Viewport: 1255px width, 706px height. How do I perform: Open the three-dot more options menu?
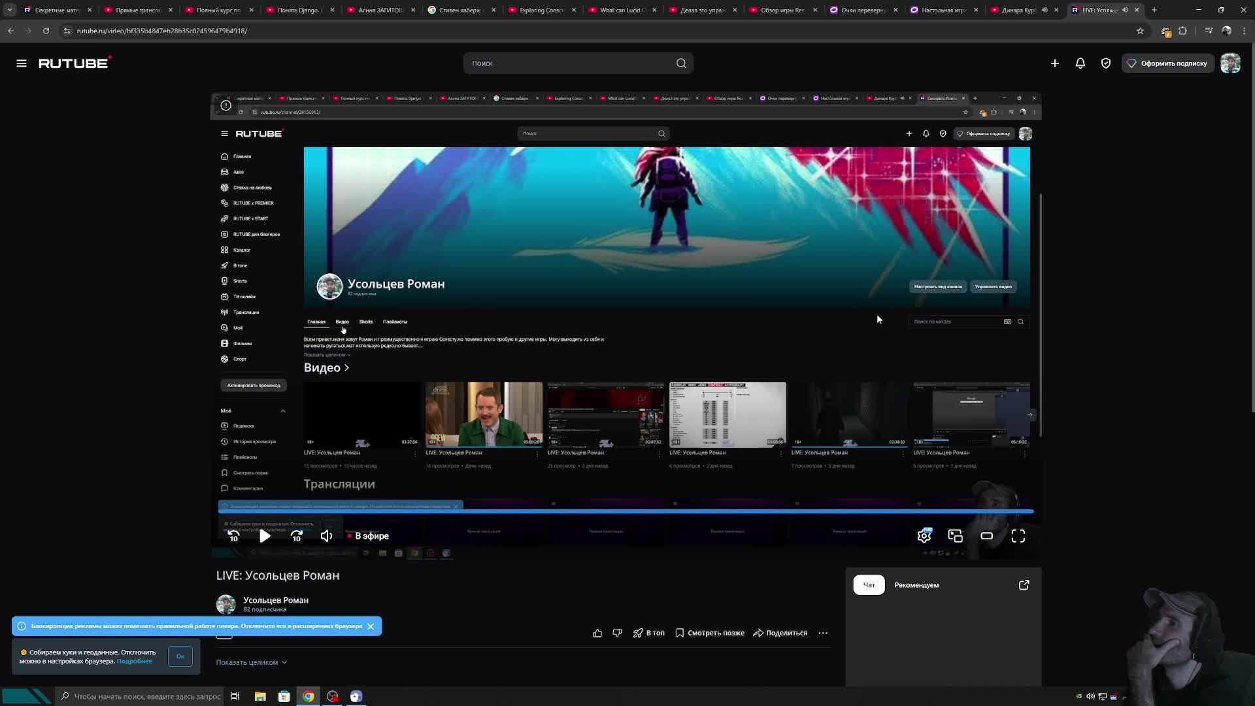click(823, 633)
